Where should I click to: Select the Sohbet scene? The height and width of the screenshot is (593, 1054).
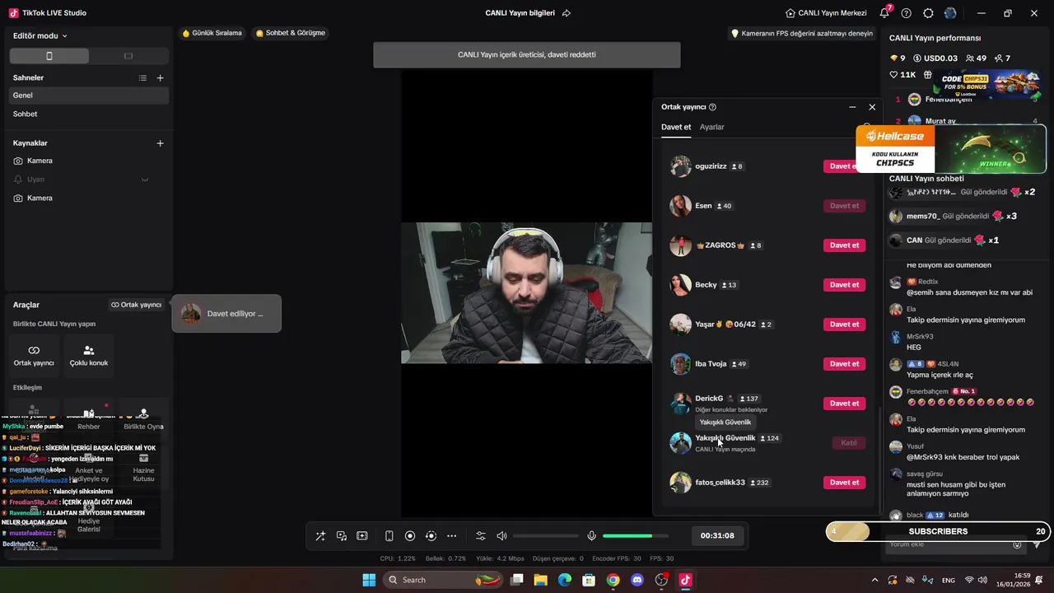tap(89, 114)
